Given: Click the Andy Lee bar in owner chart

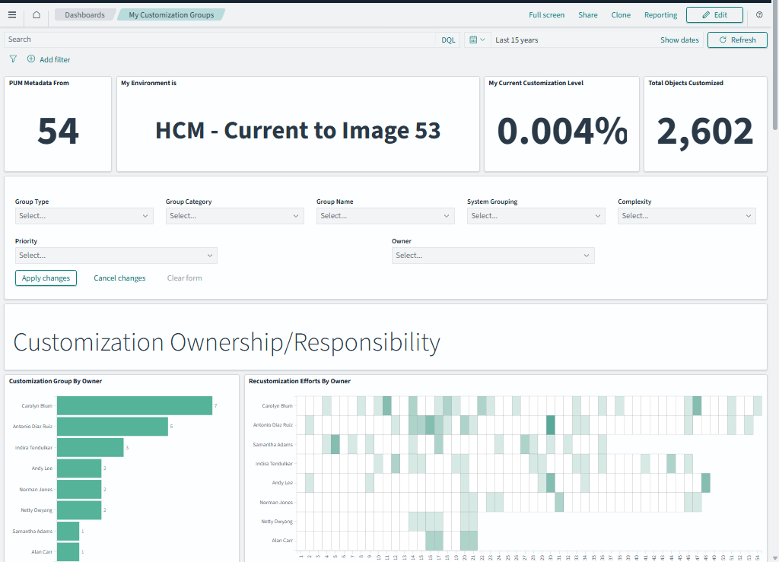Looking at the screenshot, I should click(79, 468).
